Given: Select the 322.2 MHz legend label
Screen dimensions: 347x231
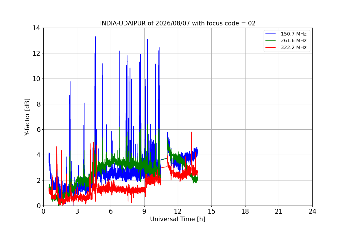Looking at the screenshot, I should tap(294, 48).
